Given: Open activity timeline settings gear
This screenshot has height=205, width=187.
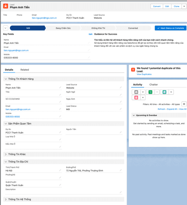Looking at the screenshot, I should click(x=184, y=104).
